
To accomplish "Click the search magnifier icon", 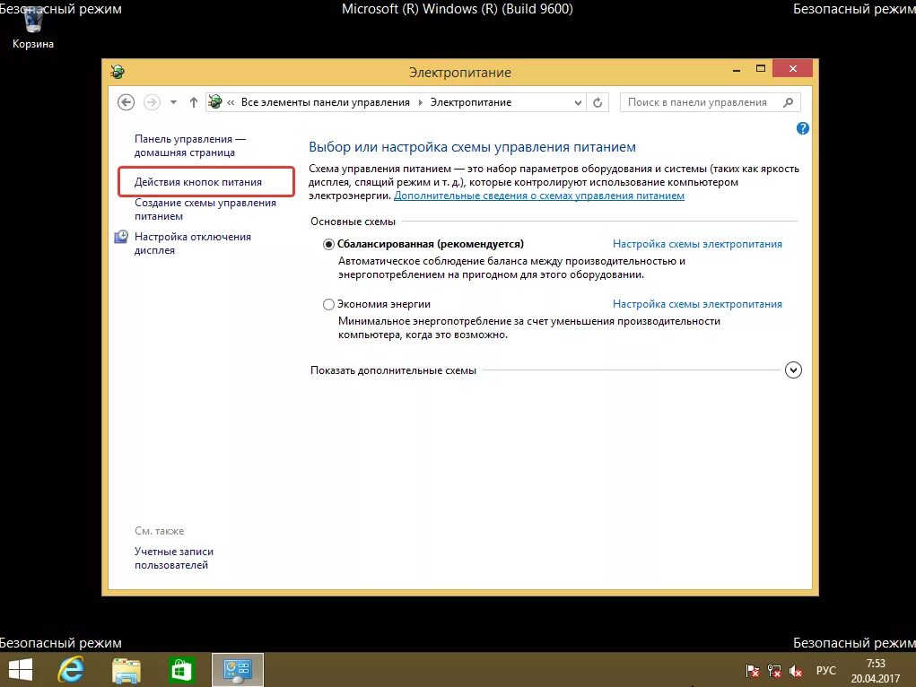I will (x=789, y=102).
